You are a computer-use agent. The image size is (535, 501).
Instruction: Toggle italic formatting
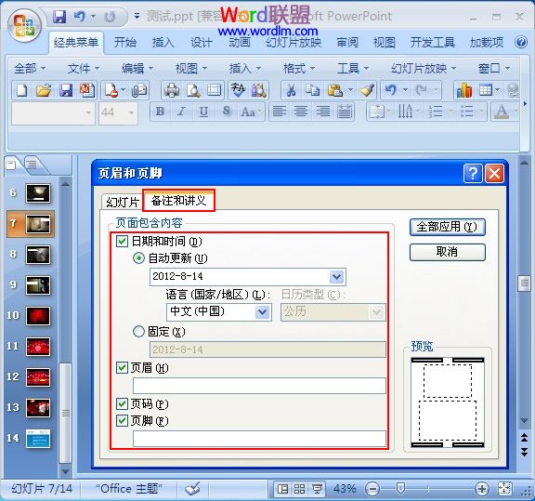pos(181,112)
